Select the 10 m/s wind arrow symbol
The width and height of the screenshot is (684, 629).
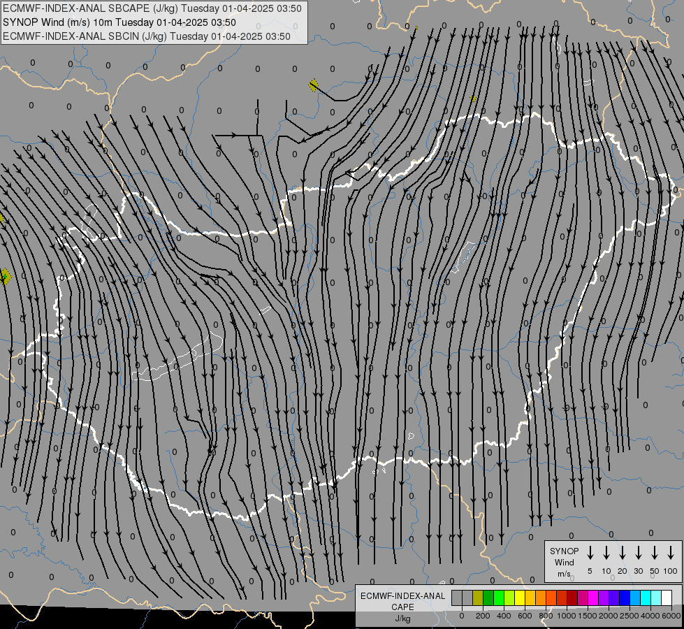point(606,553)
